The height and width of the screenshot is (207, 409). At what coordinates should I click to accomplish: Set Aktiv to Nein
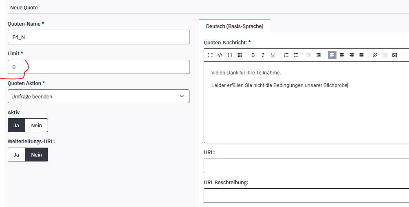tap(36, 126)
